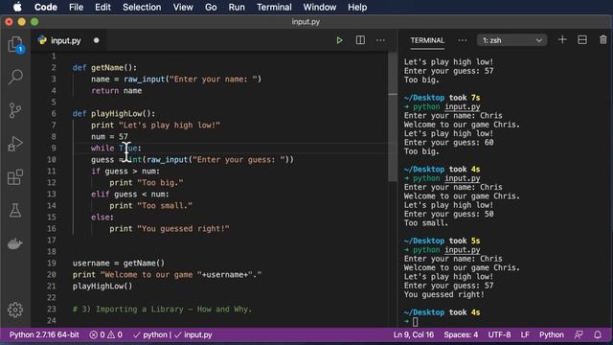Viewport: 613px width, 345px height.
Task: Split the editor to the right
Action: pyautogui.click(x=360, y=40)
